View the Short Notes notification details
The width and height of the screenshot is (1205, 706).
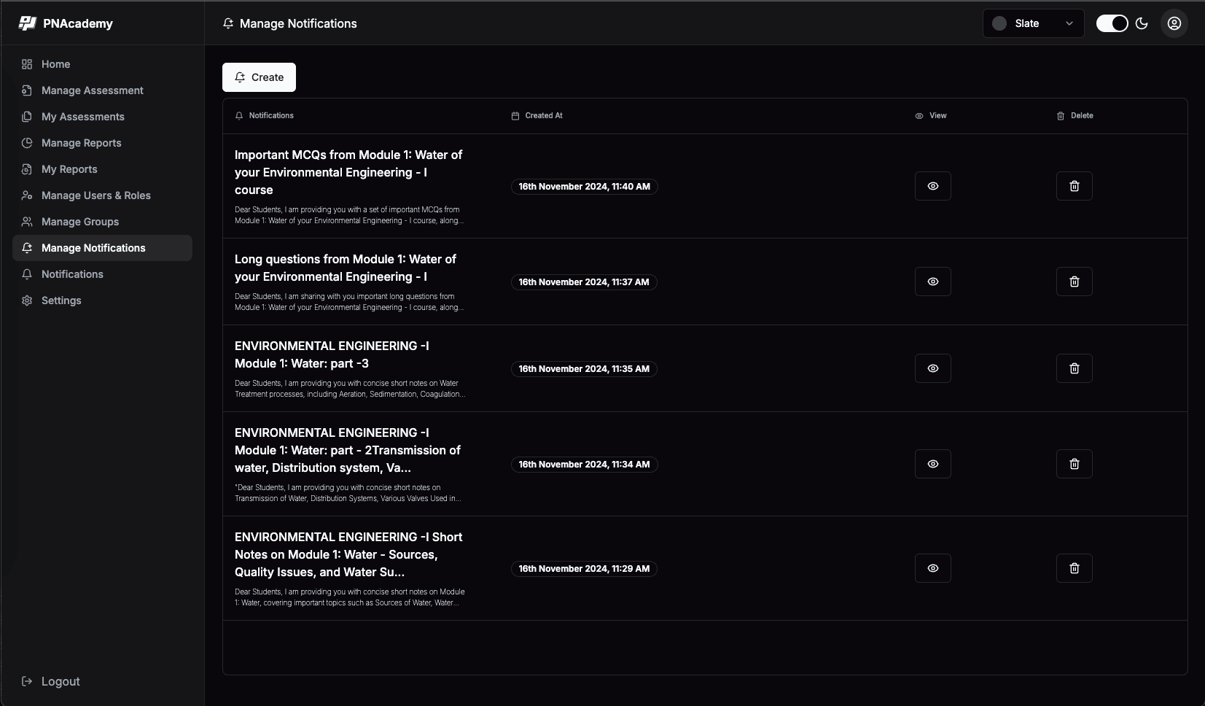coord(932,568)
